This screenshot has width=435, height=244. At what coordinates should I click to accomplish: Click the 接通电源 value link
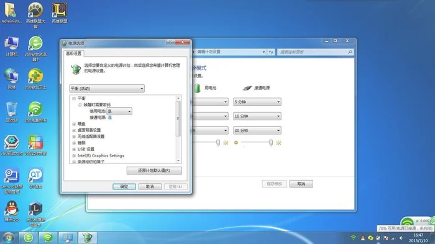click(x=110, y=118)
